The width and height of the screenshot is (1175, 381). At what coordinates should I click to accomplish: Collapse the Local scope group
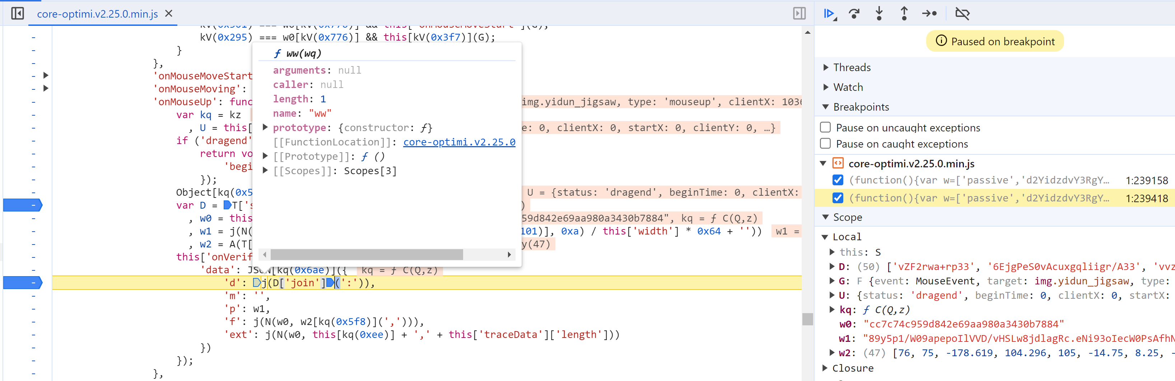825,237
